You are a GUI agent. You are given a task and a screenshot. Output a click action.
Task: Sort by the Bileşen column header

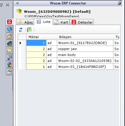(85, 37)
